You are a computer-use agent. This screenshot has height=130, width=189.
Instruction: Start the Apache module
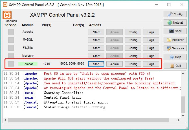(96, 32)
